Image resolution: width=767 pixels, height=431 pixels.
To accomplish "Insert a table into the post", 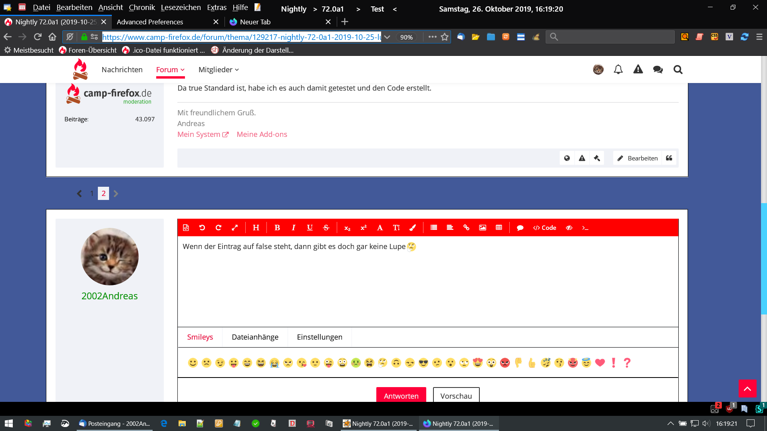I will point(499,227).
